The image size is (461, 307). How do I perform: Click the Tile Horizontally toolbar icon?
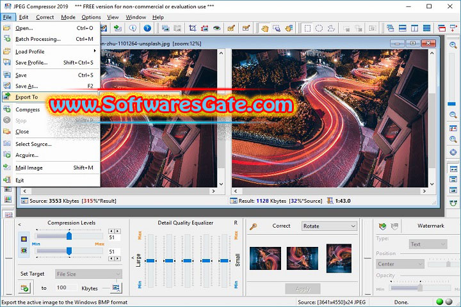[x=402, y=28]
